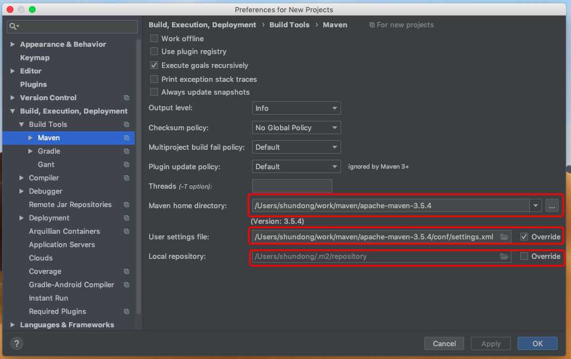Click folder icon in Local repository field
Image resolution: width=571 pixels, height=359 pixels.
(x=504, y=257)
